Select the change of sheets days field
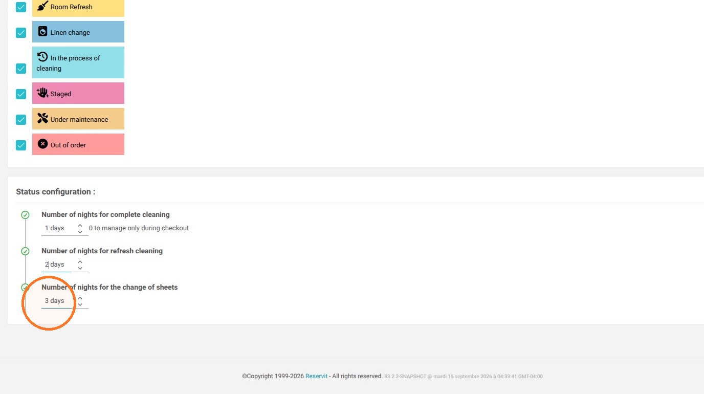704x394 pixels. [x=58, y=301]
